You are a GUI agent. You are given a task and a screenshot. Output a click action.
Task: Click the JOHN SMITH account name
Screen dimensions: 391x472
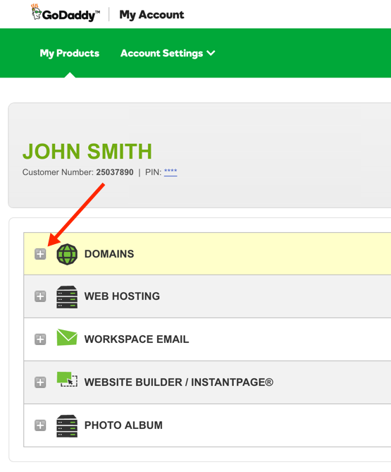[x=87, y=152]
